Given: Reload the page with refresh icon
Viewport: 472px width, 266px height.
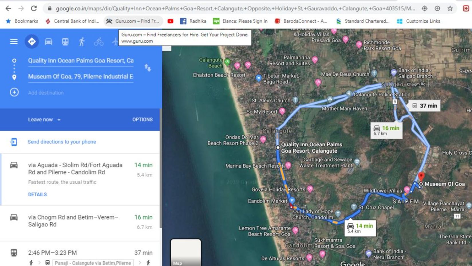Looking at the screenshot, I should pos(34,8).
